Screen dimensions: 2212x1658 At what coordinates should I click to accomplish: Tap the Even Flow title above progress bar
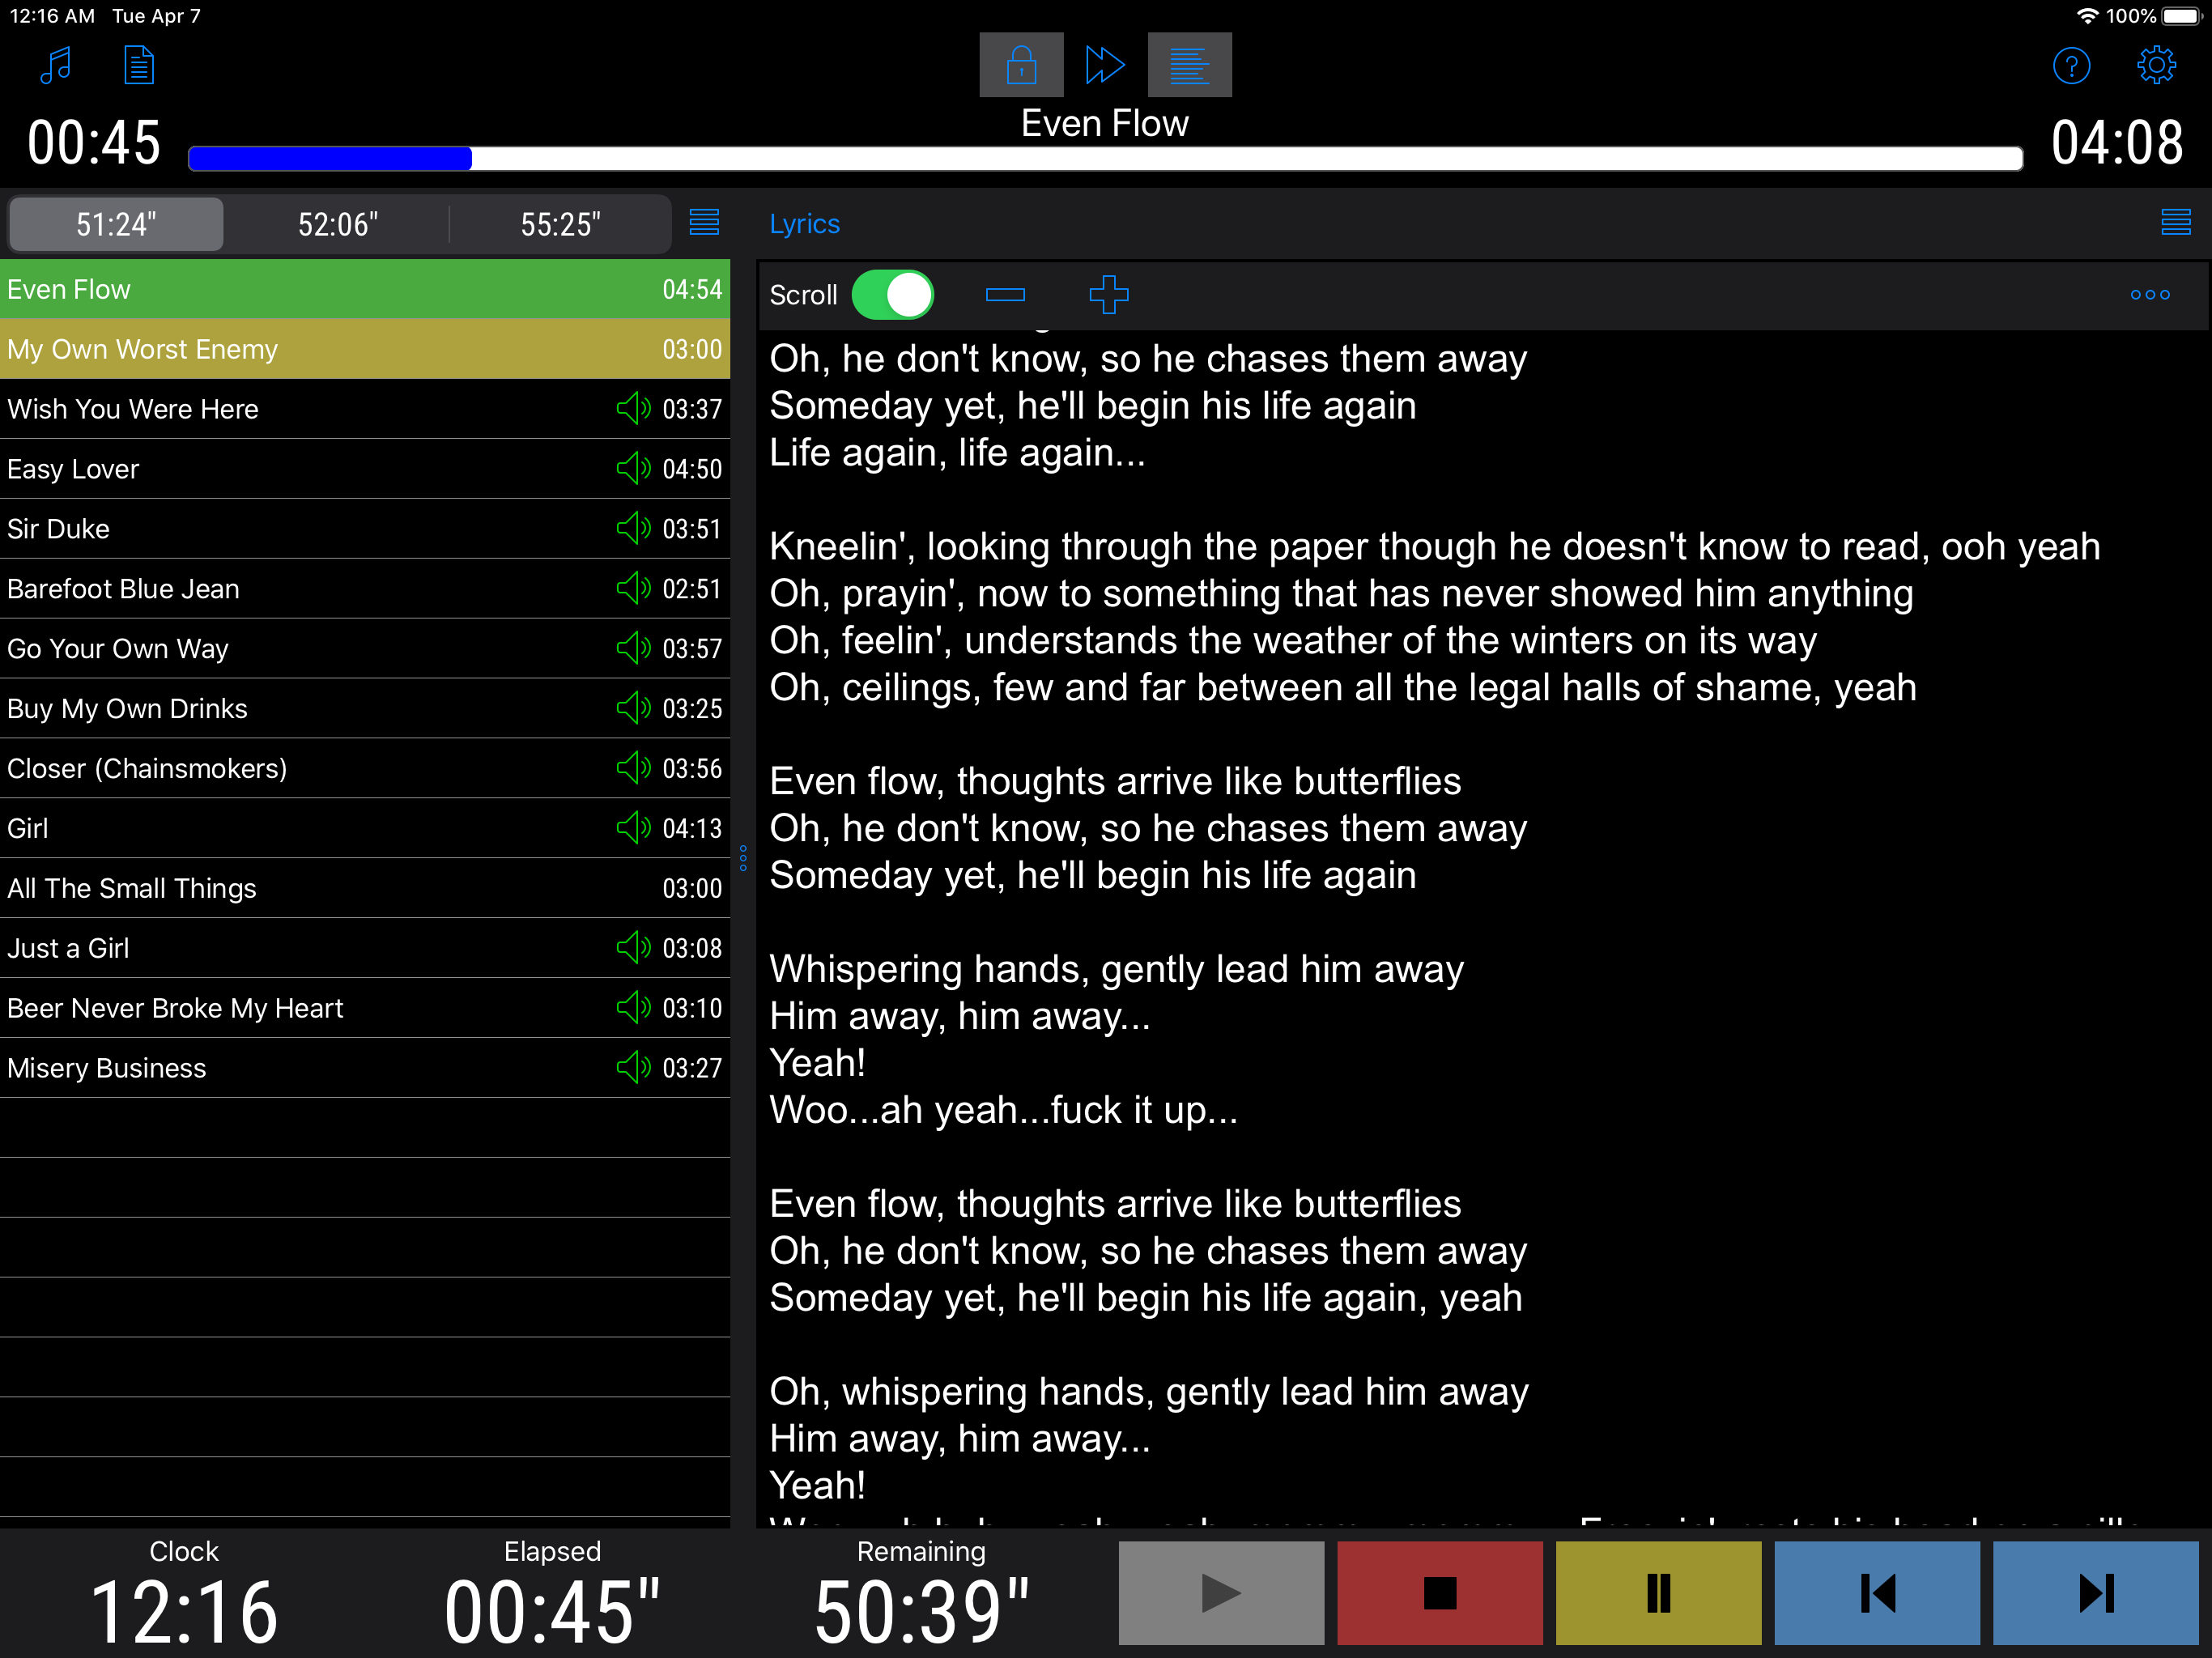click(x=1105, y=123)
